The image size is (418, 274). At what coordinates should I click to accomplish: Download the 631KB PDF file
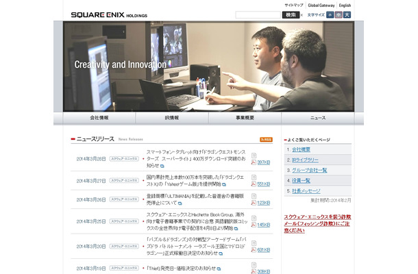(x=264, y=250)
